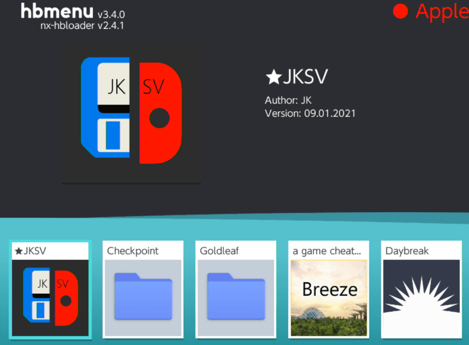Click the 'a game cheat...' tile label
This screenshot has width=469, height=345.
pos(327,251)
